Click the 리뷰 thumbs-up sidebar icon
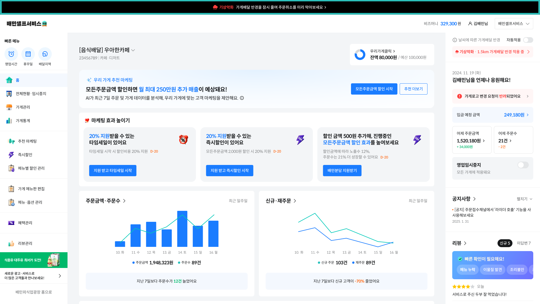Image resolution: width=540 pixels, height=304 pixels. (11, 243)
